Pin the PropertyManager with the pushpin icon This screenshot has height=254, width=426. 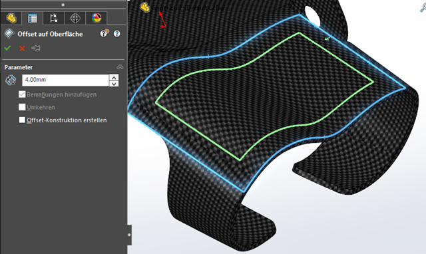coord(36,49)
